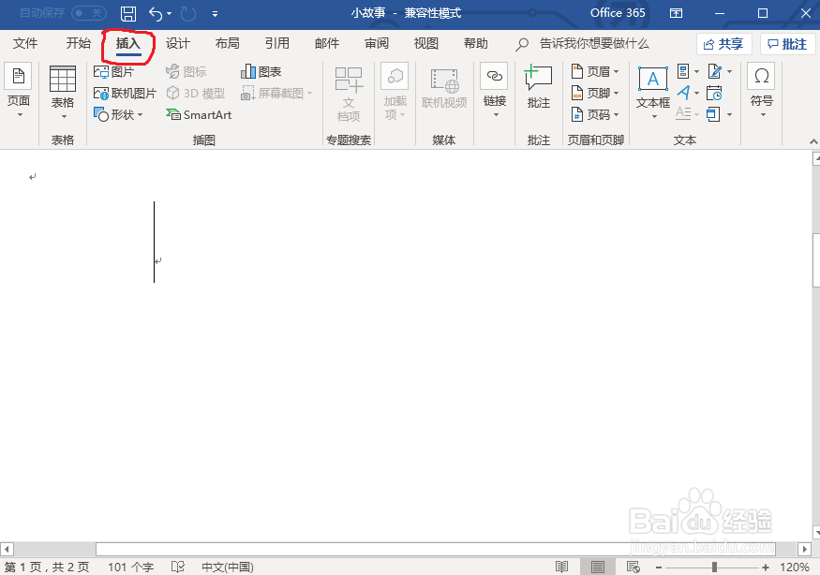Screen dimensions: 820x575
Task: Undo the last action
Action: click(156, 13)
